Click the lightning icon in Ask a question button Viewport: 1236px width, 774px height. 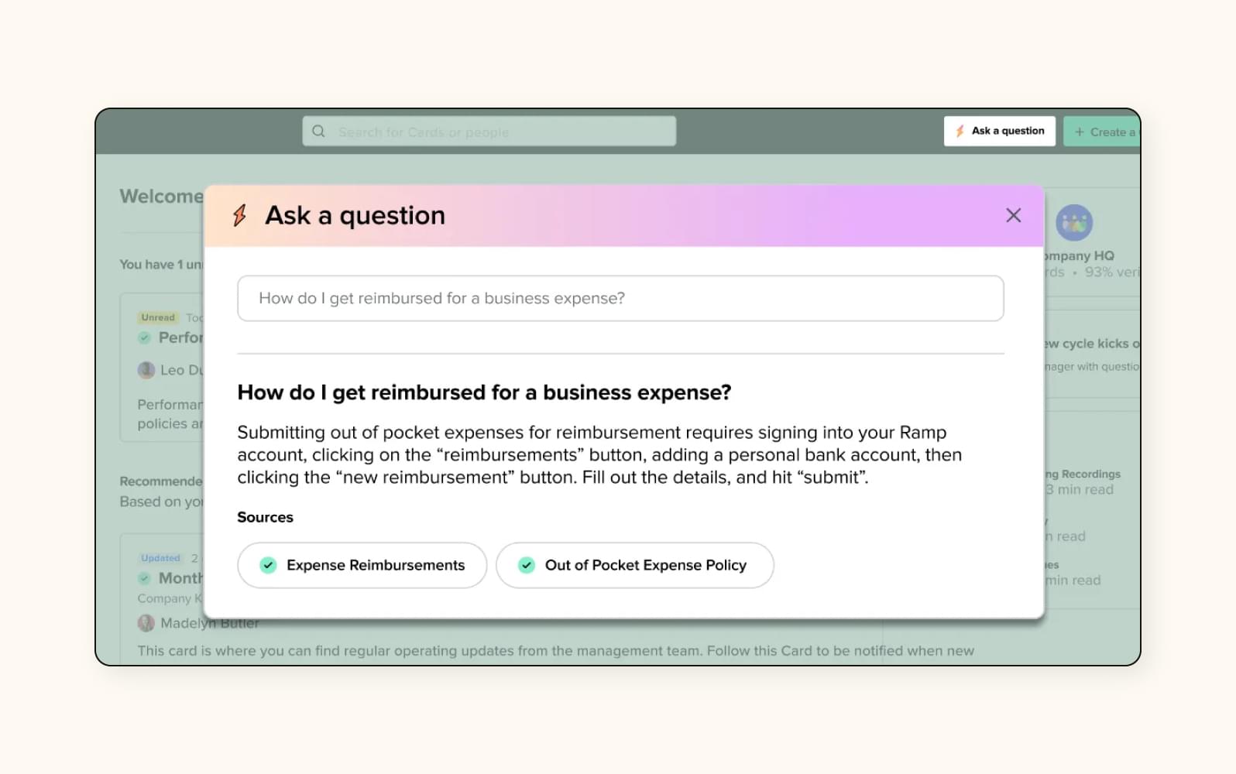pyautogui.click(x=960, y=131)
